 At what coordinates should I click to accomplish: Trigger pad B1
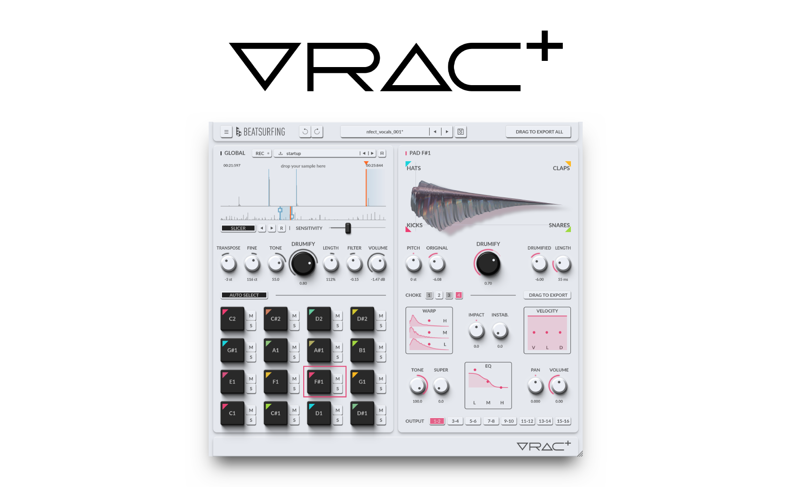[362, 350]
